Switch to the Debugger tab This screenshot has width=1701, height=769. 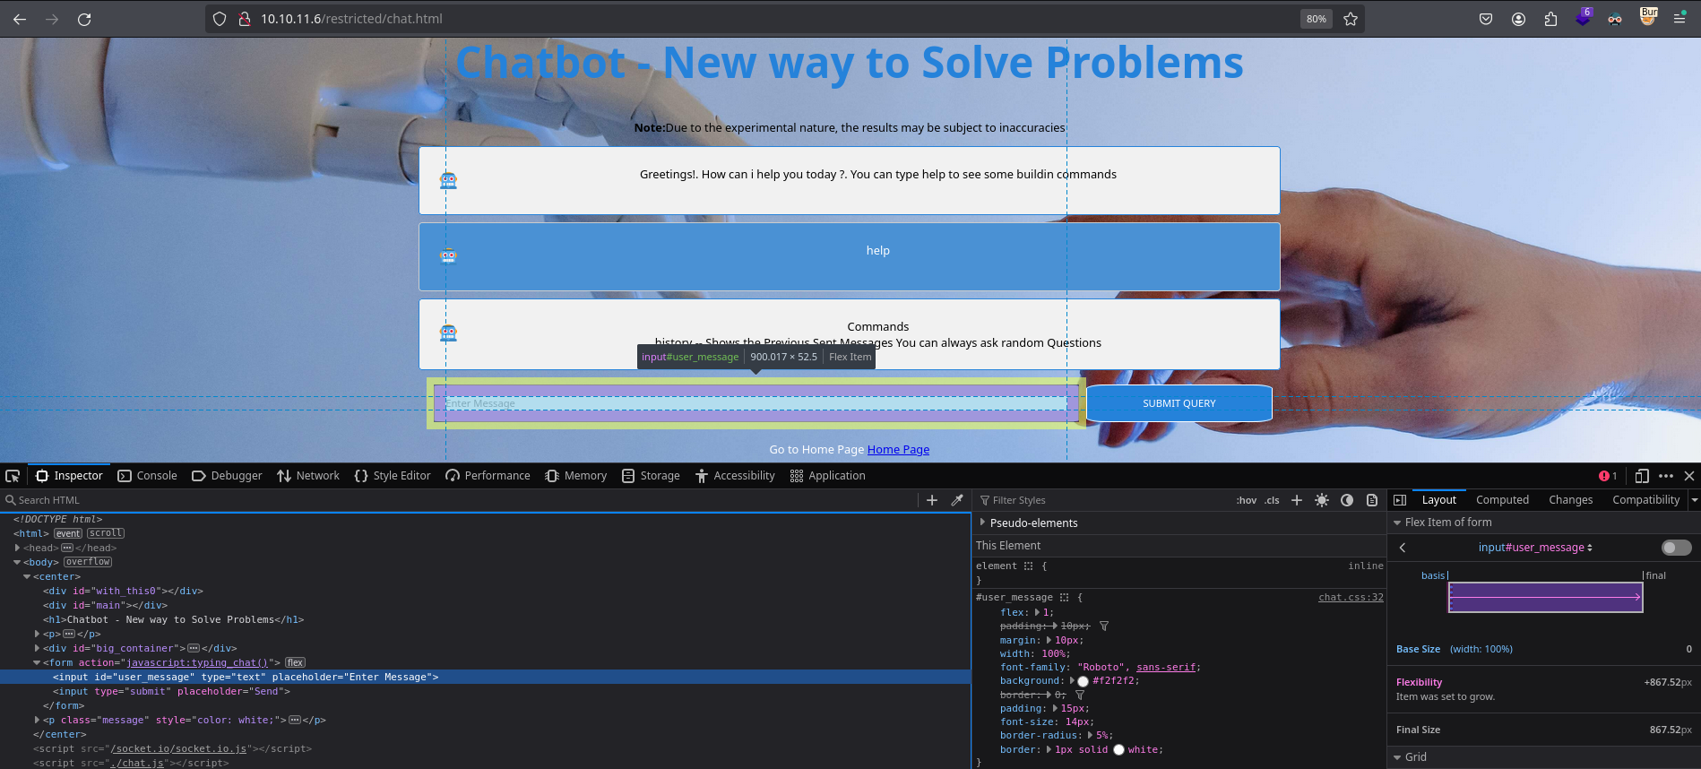click(227, 476)
